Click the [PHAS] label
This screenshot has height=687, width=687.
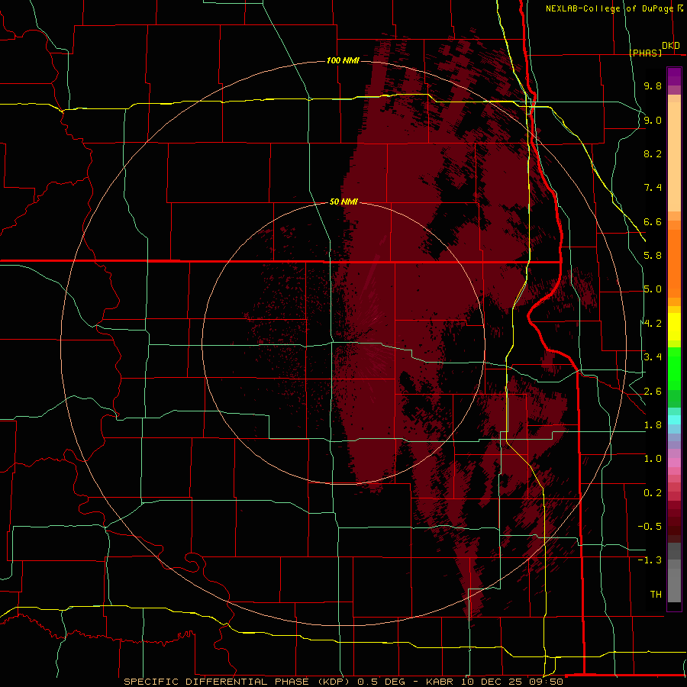click(645, 53)
